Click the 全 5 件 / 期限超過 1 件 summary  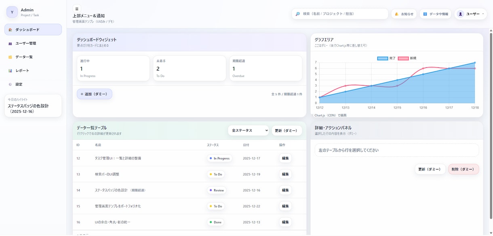(287, 94)
